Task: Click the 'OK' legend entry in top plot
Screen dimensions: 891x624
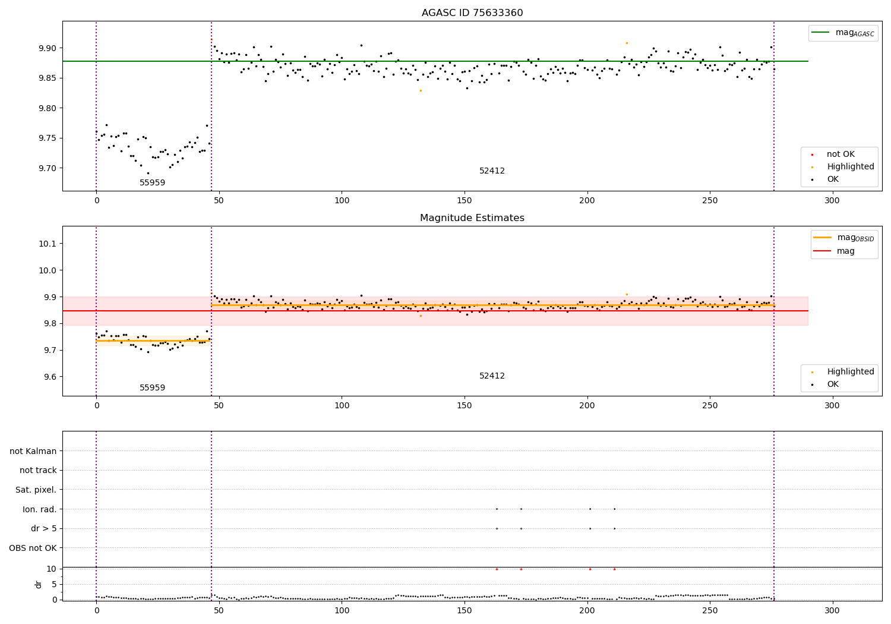Action: (x=825, y=179)
